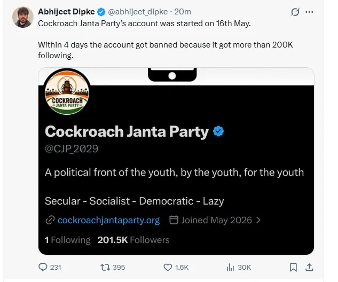Open Abhijeet Dipke's profile picture
The width and height of the screenshot is (338, 282).
(x=23, y=17)
